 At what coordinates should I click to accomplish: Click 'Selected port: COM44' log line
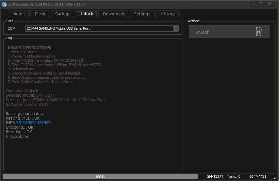(x=56, y=100)
